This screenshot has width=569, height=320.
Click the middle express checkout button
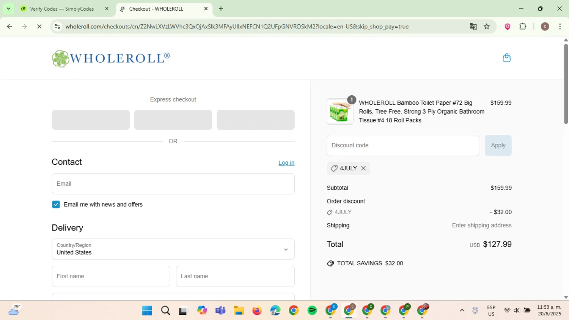coord(173,120)
